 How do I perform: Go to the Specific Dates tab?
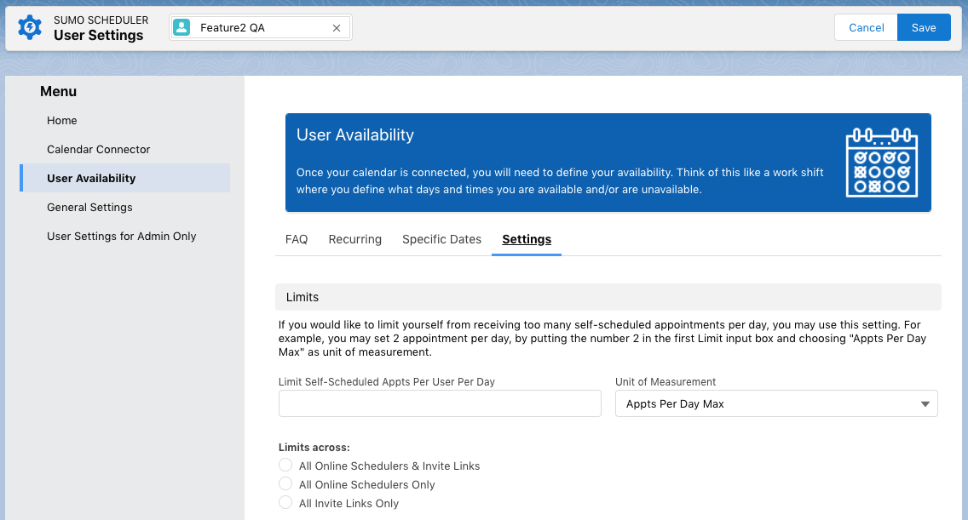pyautogui.click(x=441, y=239)
